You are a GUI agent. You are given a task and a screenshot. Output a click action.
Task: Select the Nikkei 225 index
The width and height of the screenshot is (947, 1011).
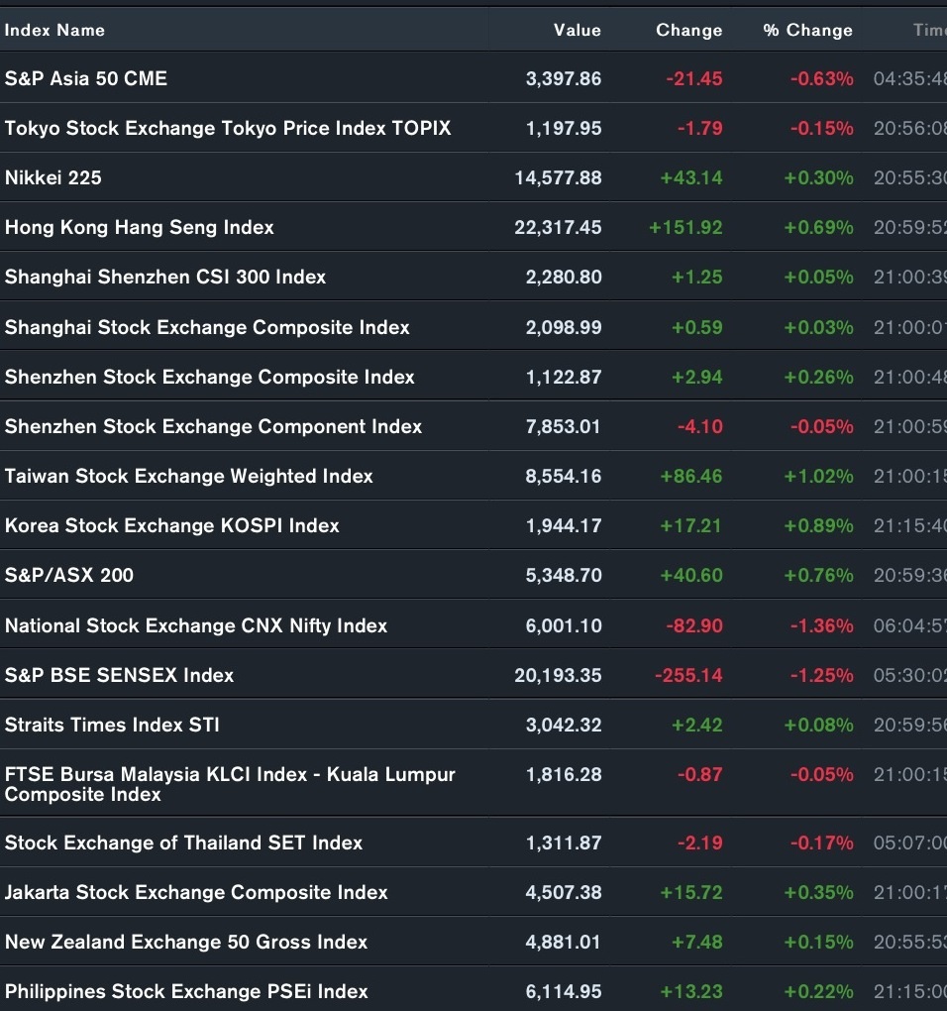[x=53, y=177]
